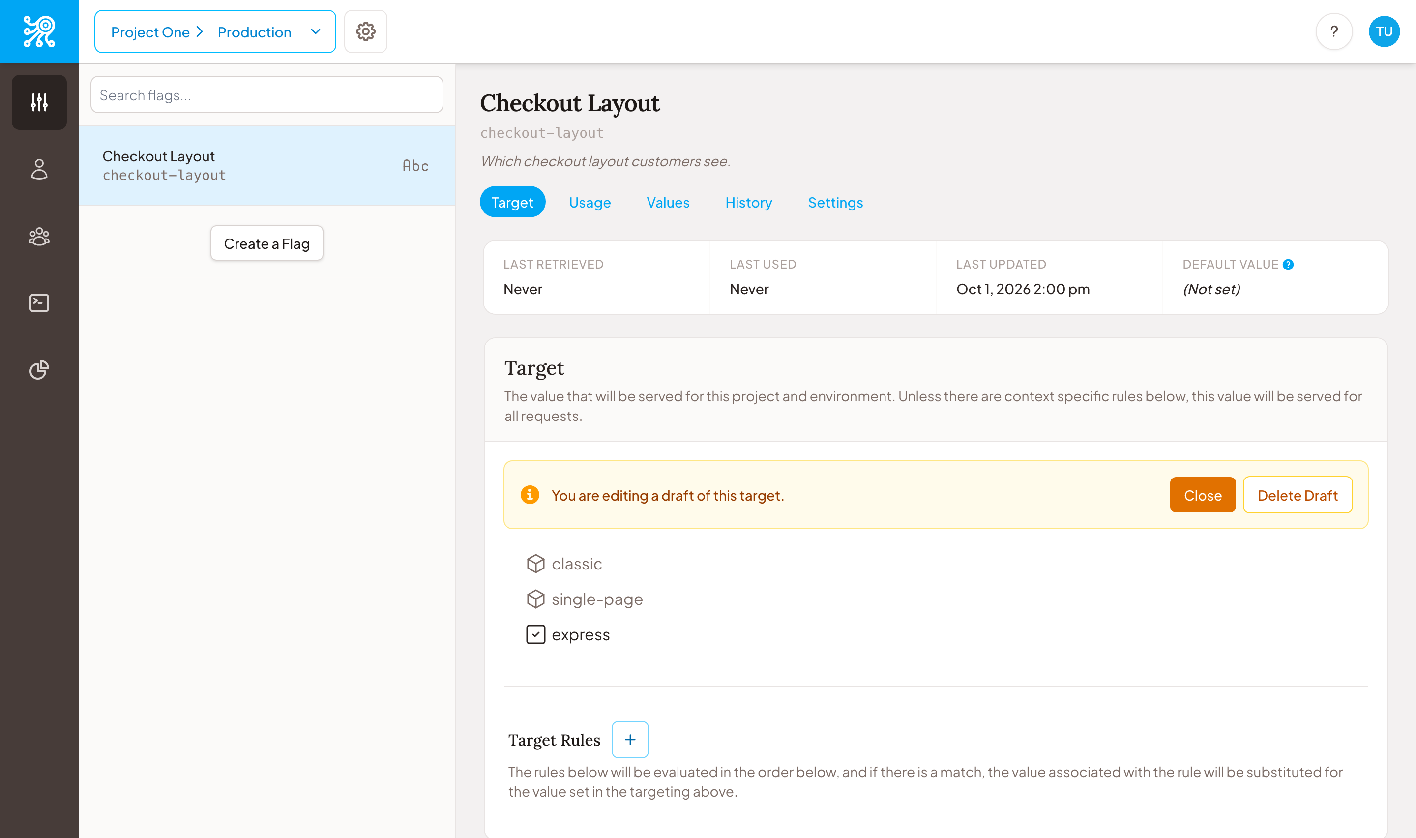Image resolution: width=1416 pixels, height=838 pixels.
Task: Switch to the History tab
Action: click(748, 202)
